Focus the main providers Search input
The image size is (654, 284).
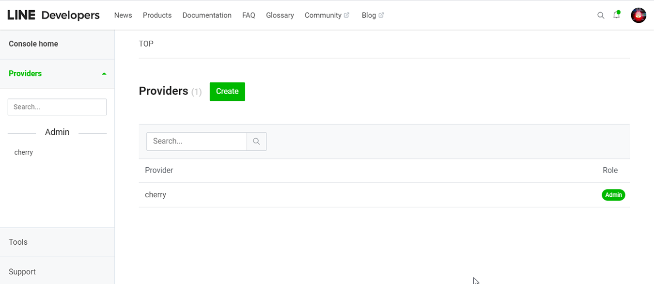(x=197, y=142)
